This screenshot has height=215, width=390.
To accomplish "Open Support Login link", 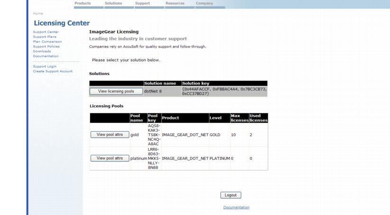I will coord(45,67).
